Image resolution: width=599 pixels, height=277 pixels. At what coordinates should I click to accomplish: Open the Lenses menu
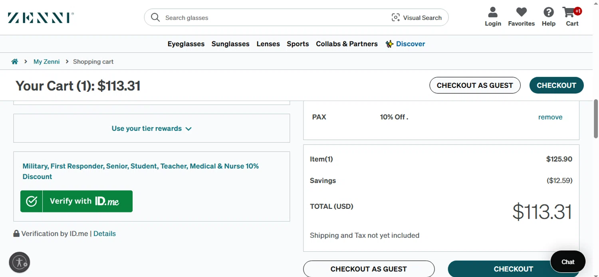268,44
